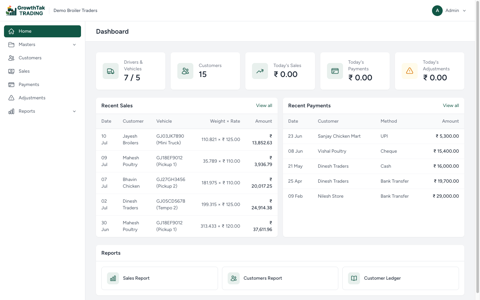Click the book icon on Customer Ledger tile

coord(354,278)
